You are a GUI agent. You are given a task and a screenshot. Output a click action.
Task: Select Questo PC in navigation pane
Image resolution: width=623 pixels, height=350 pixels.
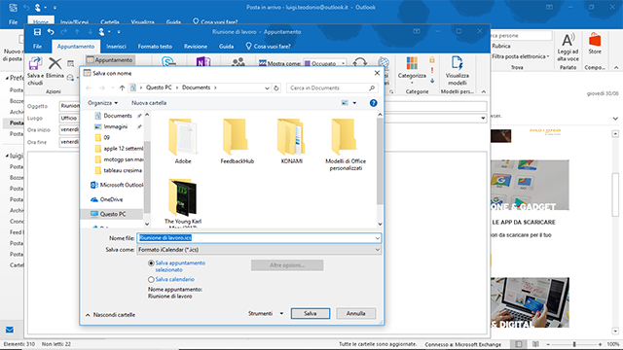[113, 214]
